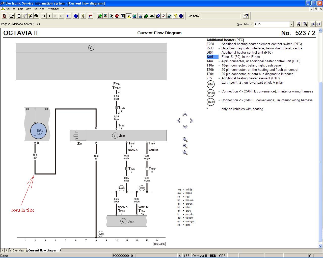The height and width of the screenshot is (258, 323).
Task: Click the jump-left list arrow icon
Action: pyautogui.click(x=313, y=24)
